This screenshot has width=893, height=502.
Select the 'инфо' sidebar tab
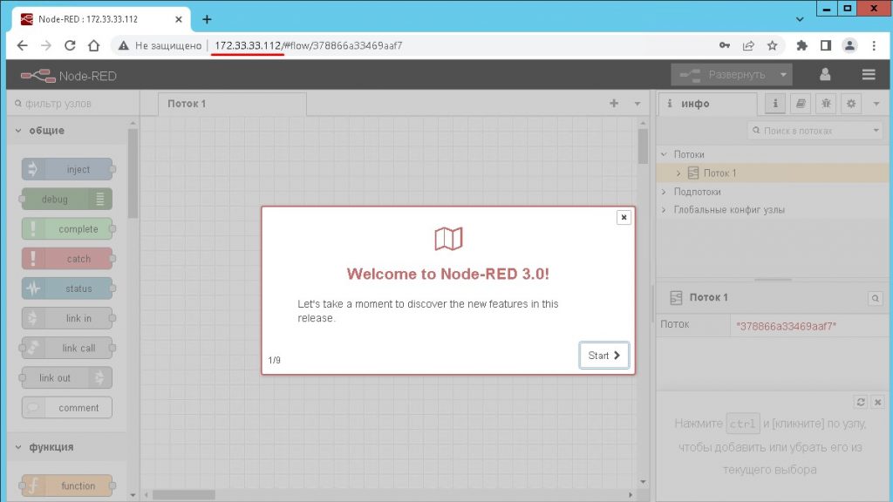point(695,104)
